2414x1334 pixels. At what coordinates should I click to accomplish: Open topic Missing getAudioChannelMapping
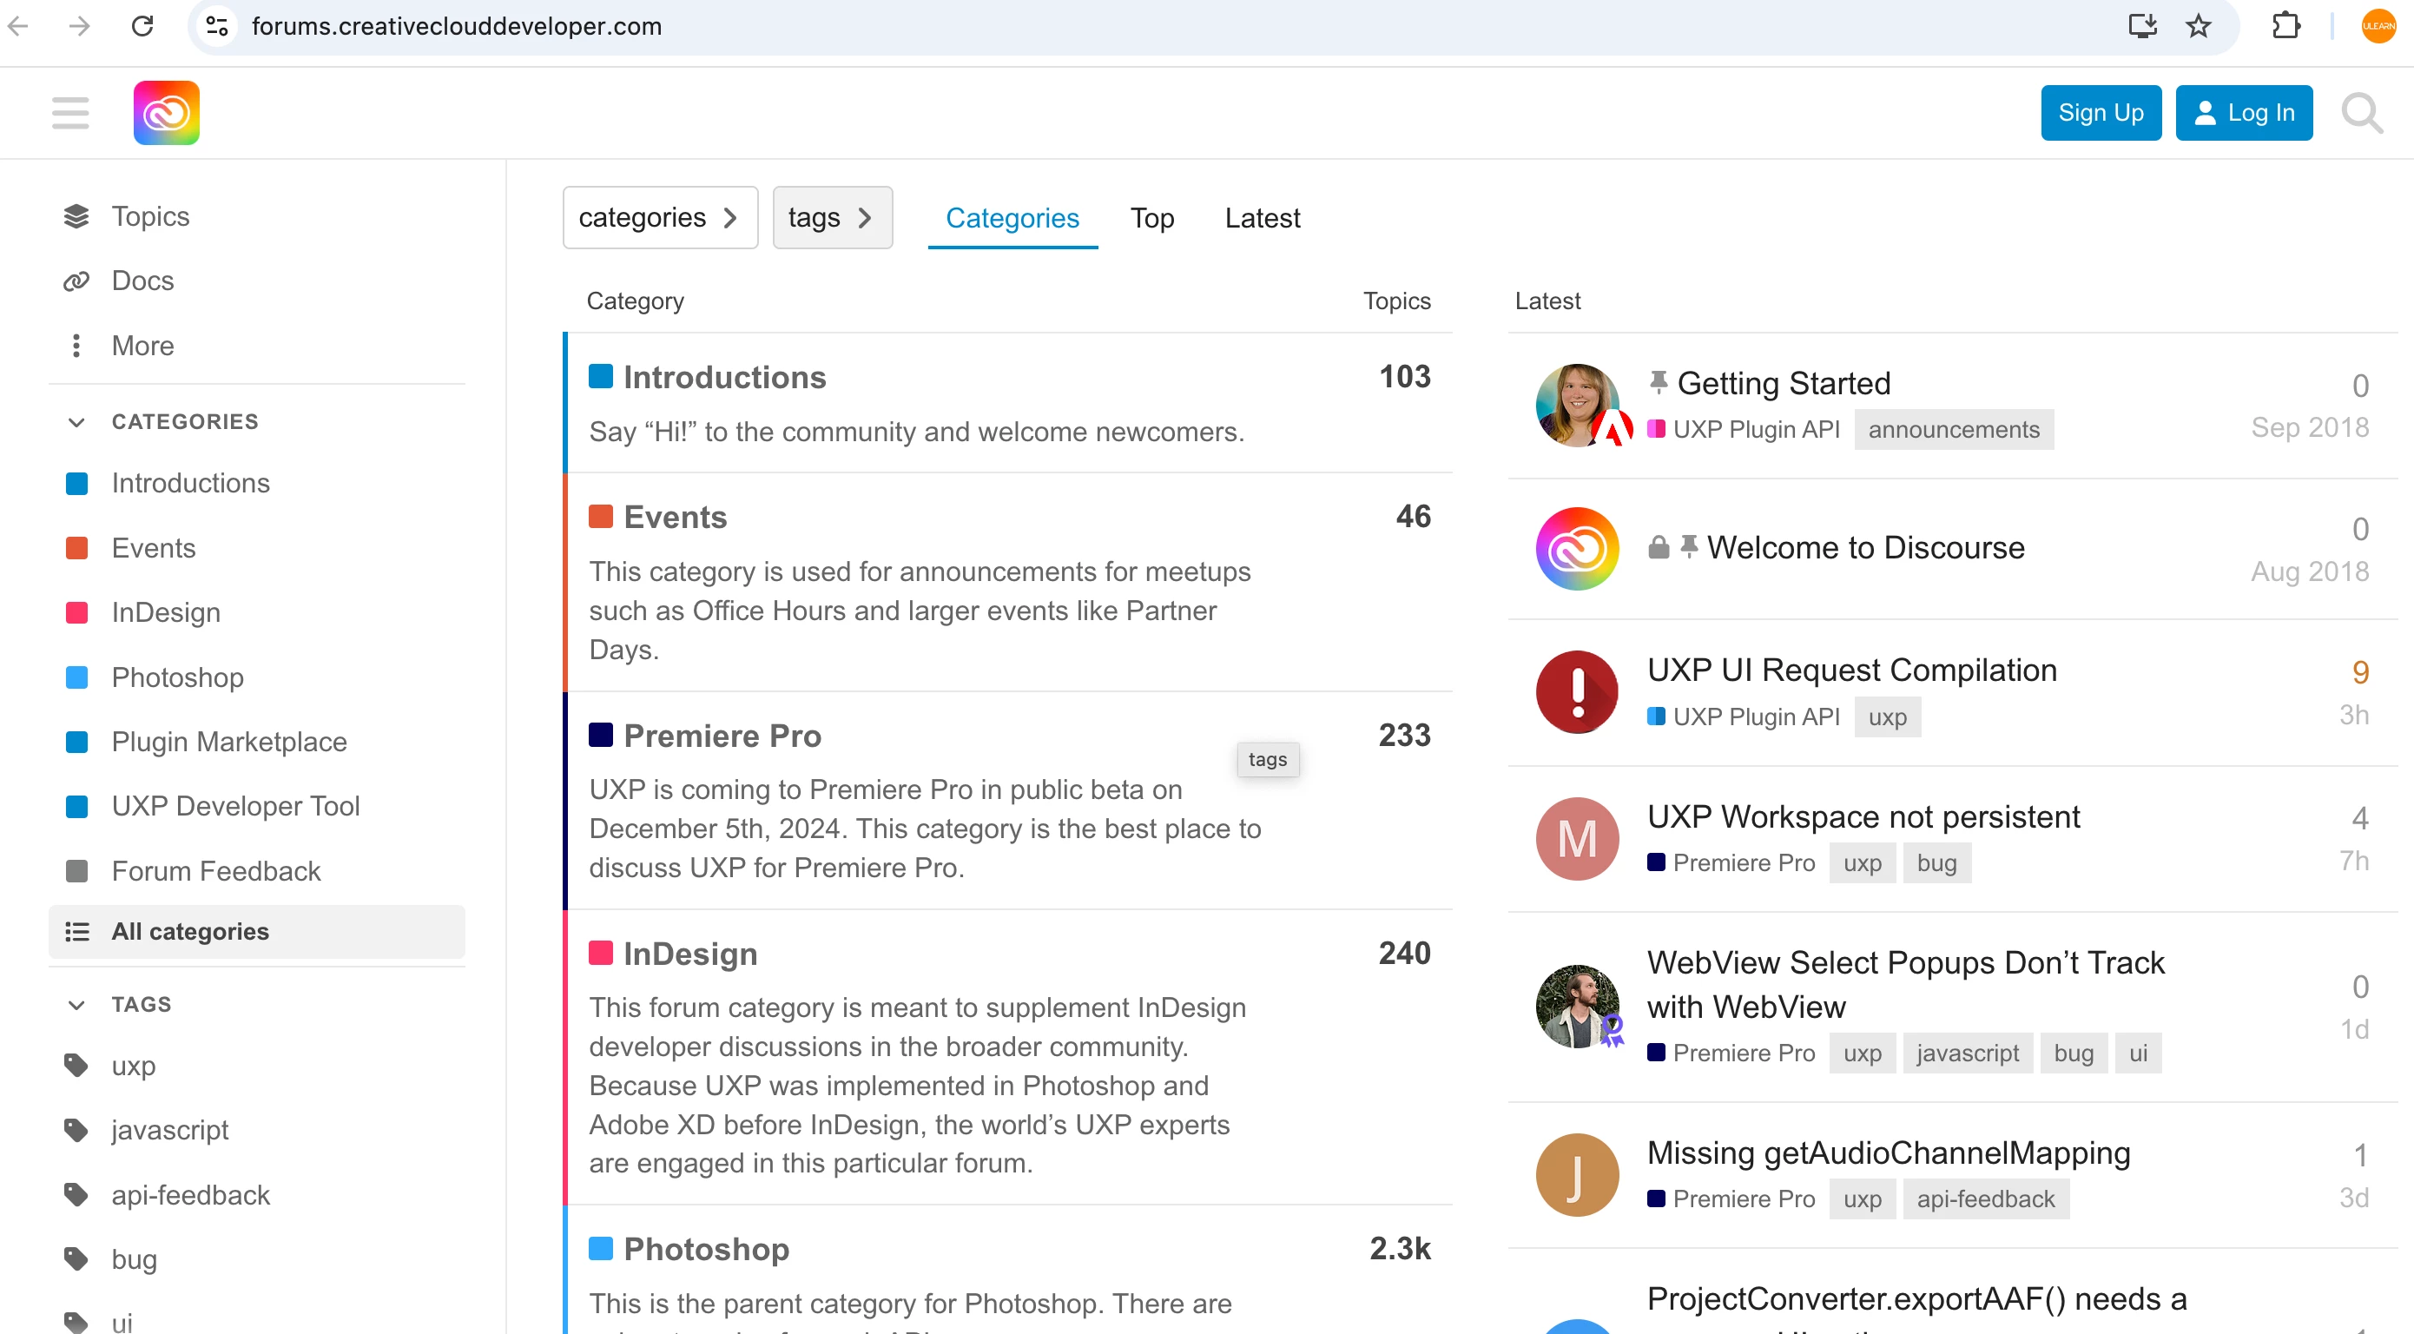(x=1890, y=1153)
